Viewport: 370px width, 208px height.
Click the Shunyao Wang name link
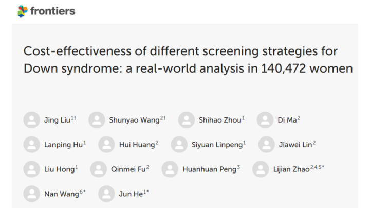click(x=134, y=120)
